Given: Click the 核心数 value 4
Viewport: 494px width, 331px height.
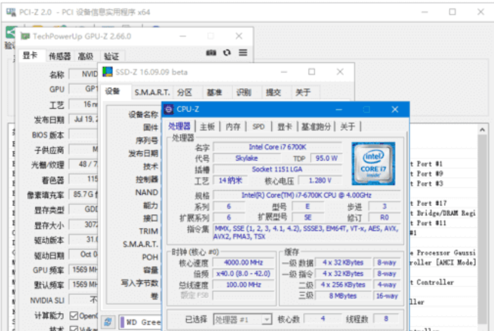Looking at the screenshot, I should pyautogui.click(x=323, y=319).
